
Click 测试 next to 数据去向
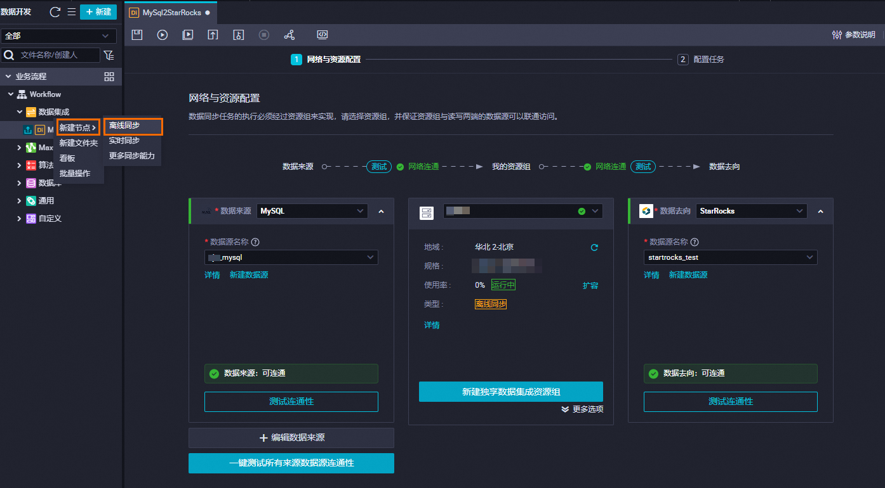click(643, 167)
